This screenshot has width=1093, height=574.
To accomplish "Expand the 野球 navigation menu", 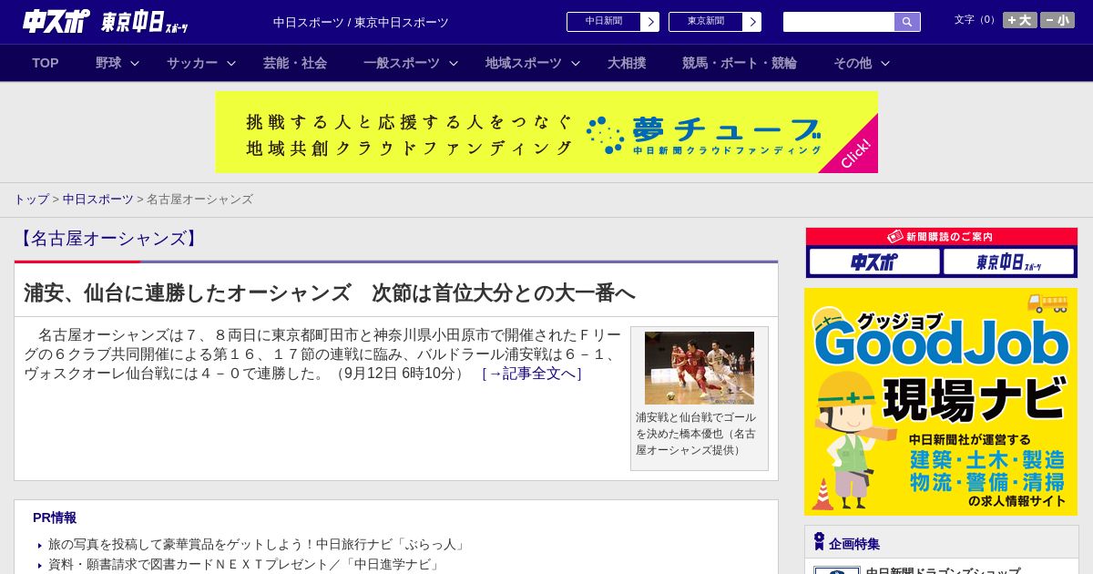I will 117,63.
